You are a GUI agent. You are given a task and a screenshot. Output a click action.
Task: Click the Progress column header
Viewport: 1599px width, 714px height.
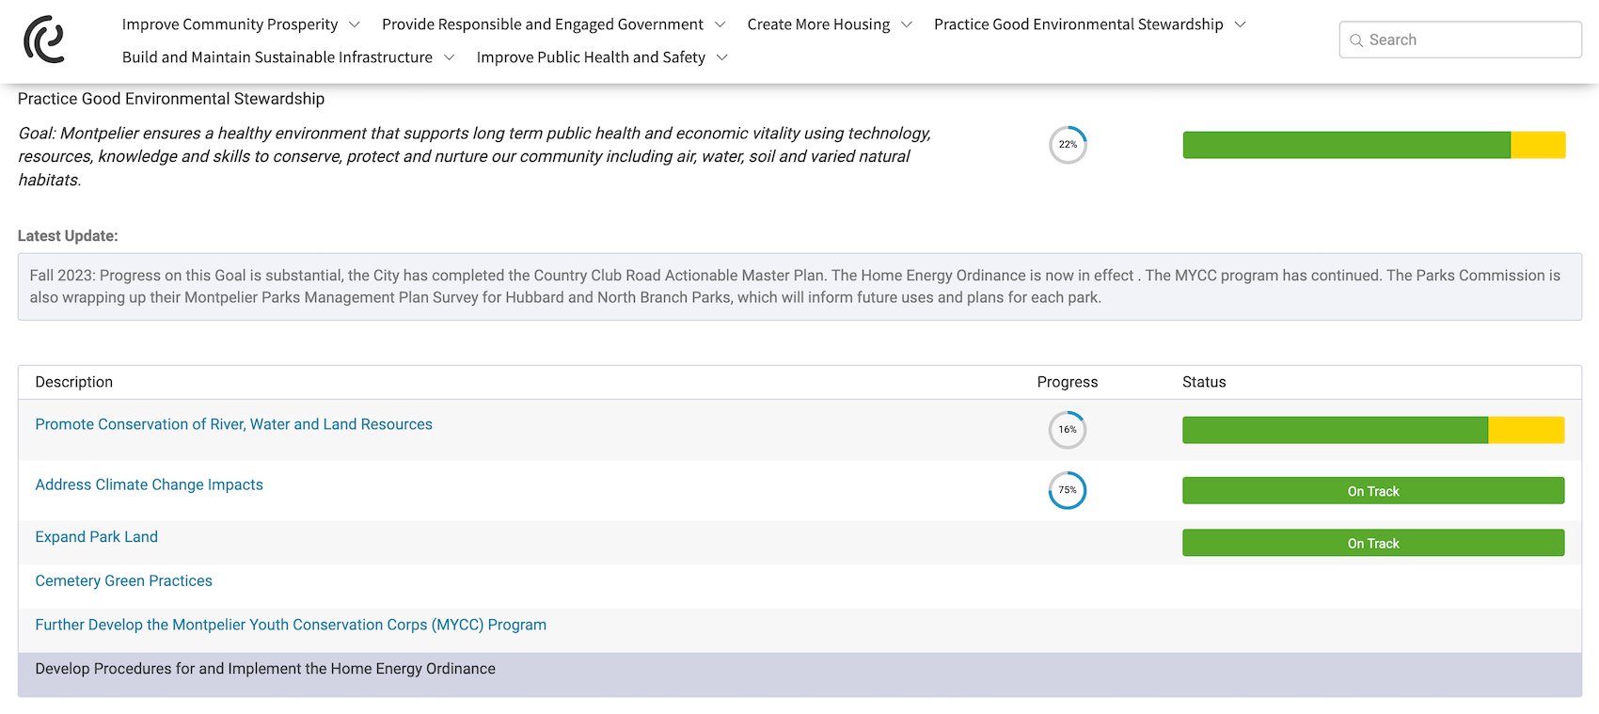tap(1068, 382)
